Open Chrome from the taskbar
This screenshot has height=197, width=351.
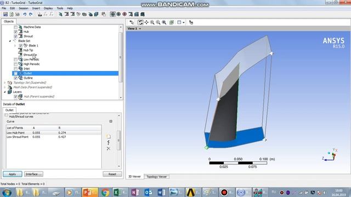(x=105, y=192)
